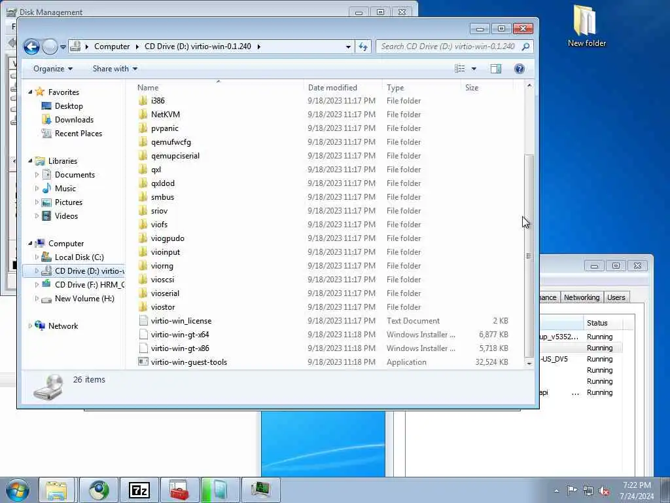
Task: Select the virtio-win-gt-x86 installer file
Action: coord(180,348)
